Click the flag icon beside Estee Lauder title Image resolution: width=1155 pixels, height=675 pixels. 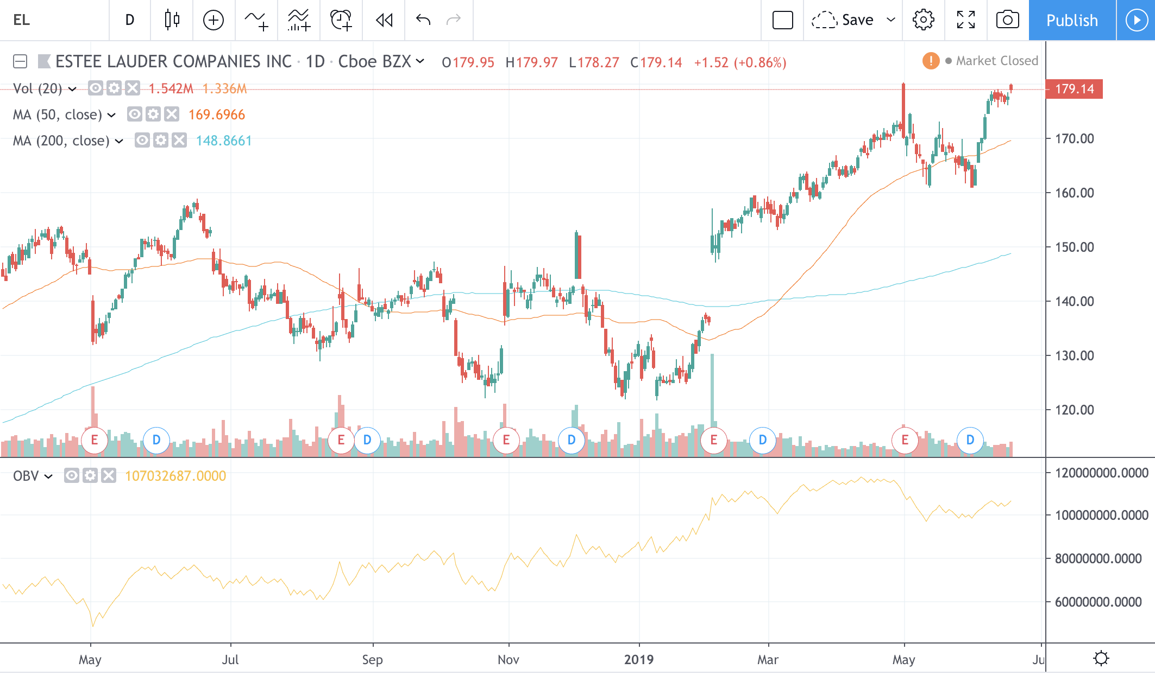[44, 61]
